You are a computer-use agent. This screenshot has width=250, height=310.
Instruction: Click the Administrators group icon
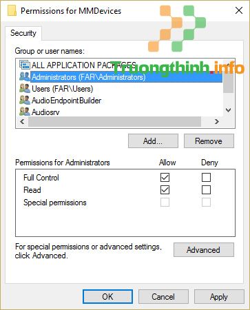(x=25, y=76)
